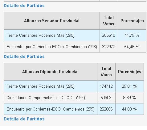The image size is (147, 130).
Task: Click the Alianzas Diputado Provincial header
Action: [x=51, y=72]
